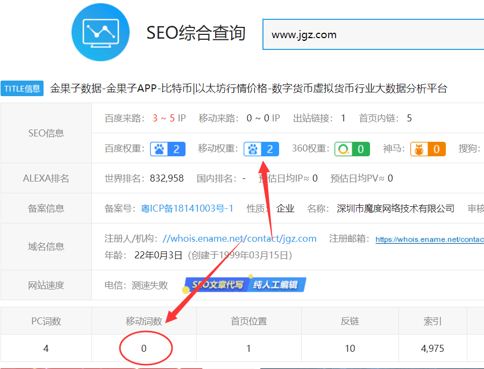Click the SEO信息 row label
The width and height of the screenshot is (484, 369).
(x=46, y=133)
